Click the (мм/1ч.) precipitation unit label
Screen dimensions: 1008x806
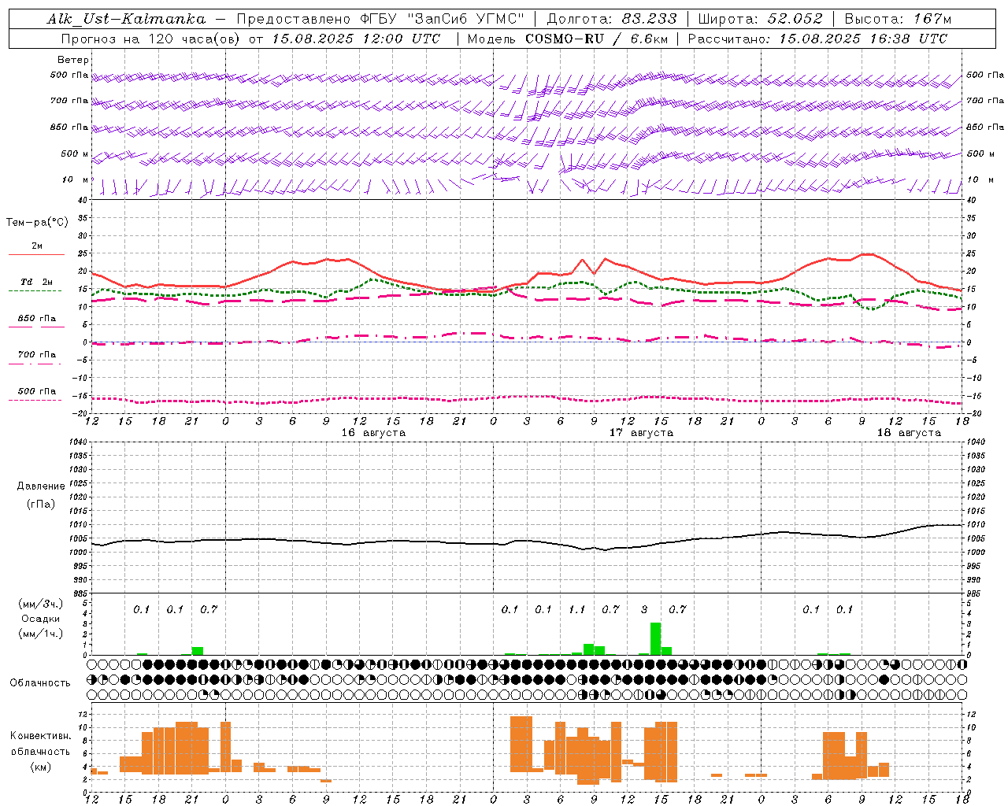[x=41, y=634]
